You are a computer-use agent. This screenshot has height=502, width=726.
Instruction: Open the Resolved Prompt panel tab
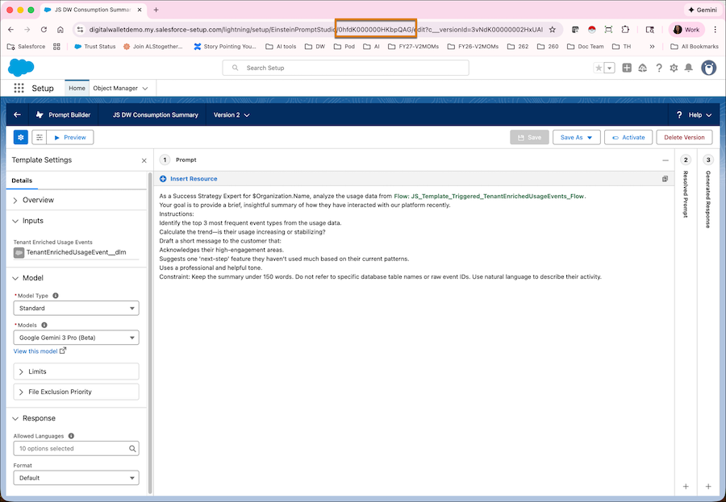(x=686, y=194)
